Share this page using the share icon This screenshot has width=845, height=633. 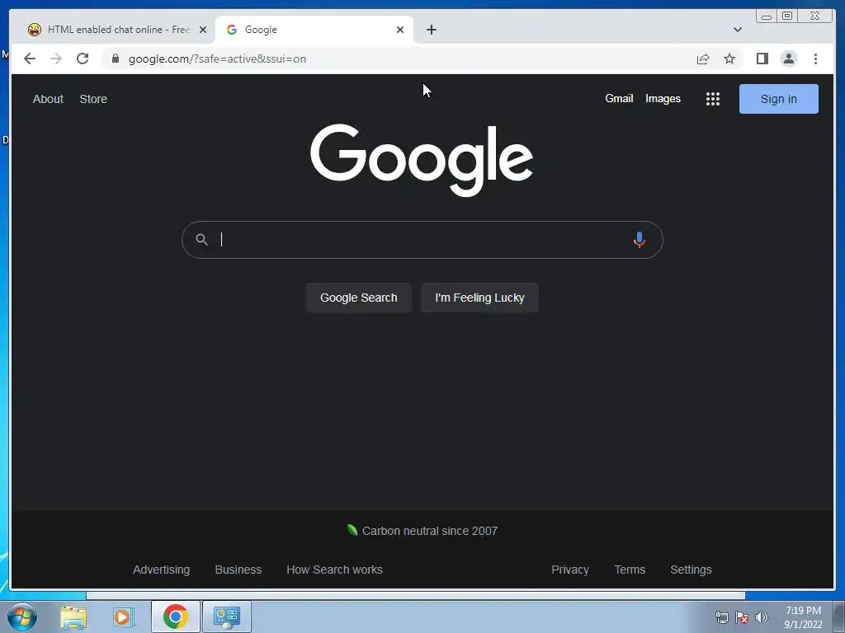click(x=703, y=59)
